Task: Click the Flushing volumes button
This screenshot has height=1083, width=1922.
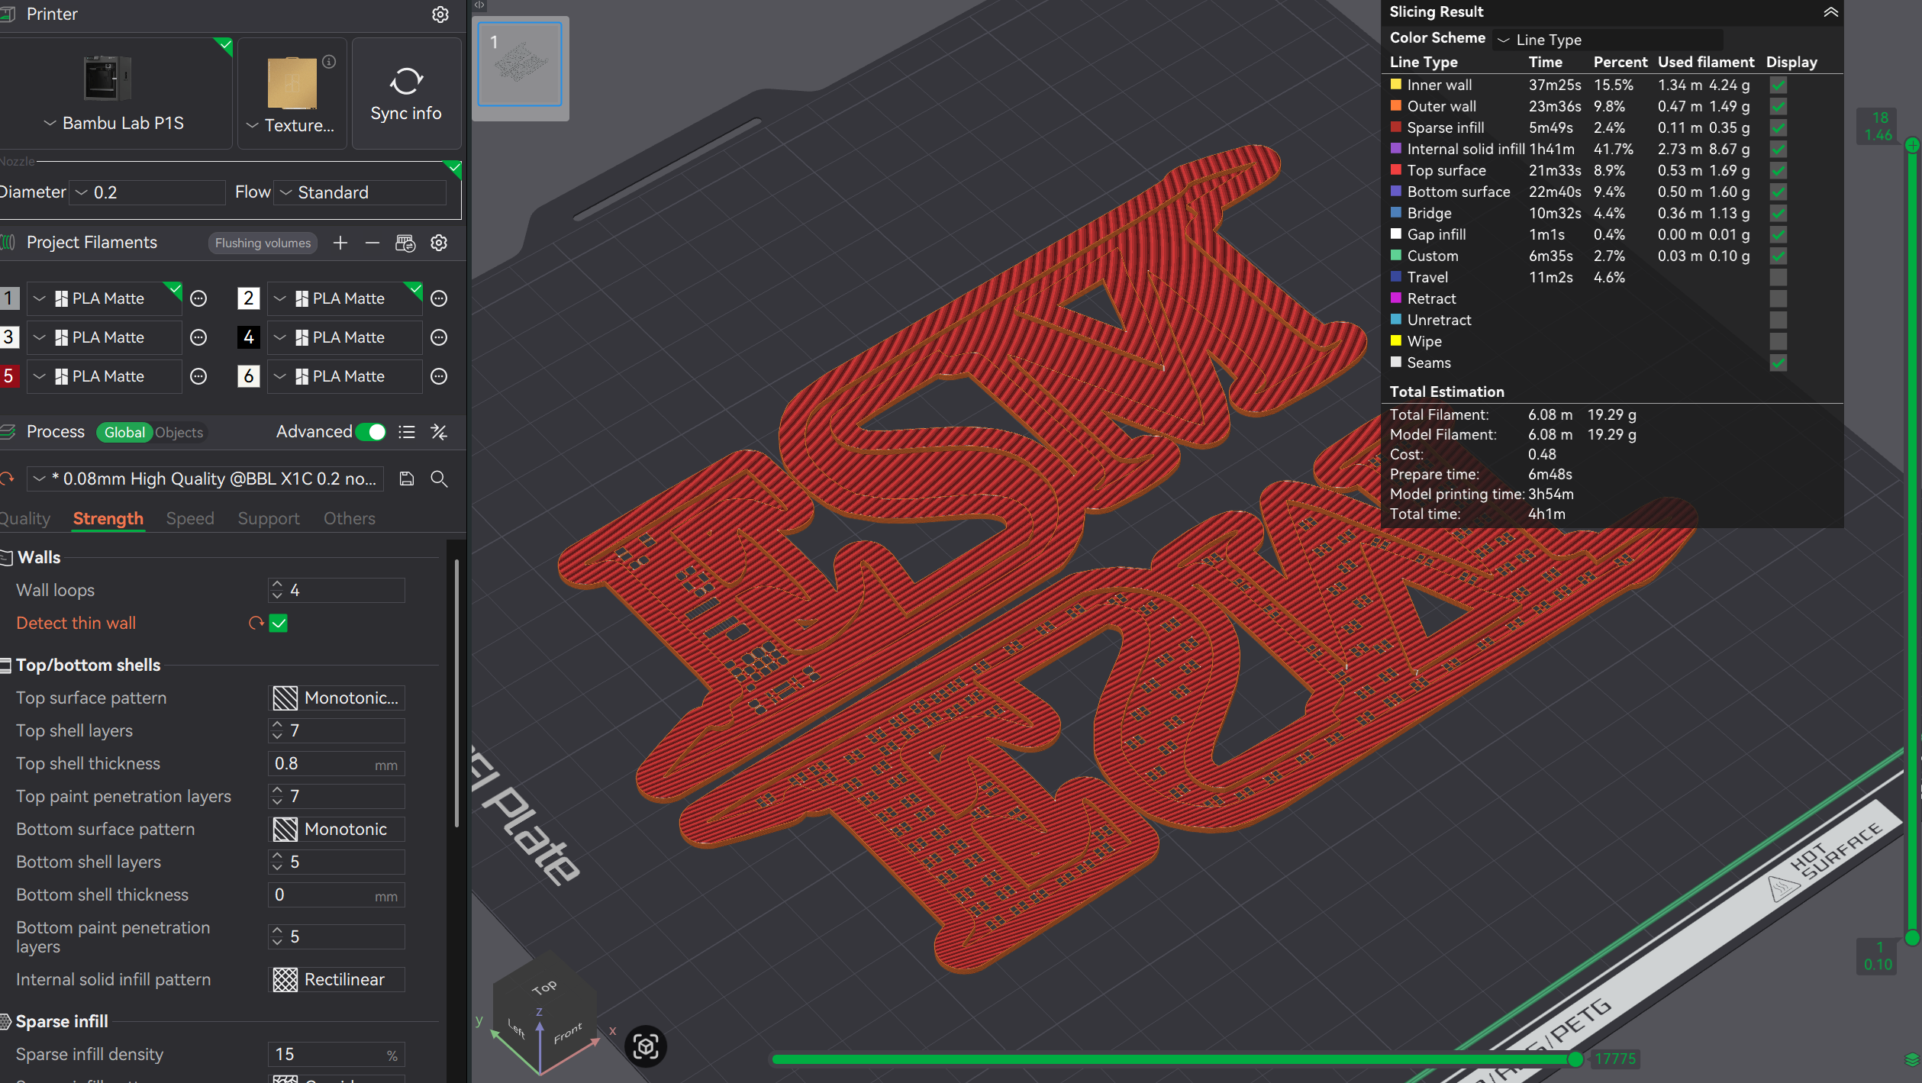Action: click(x=263, y=243)
